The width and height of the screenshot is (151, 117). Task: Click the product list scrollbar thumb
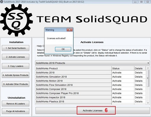148,78
